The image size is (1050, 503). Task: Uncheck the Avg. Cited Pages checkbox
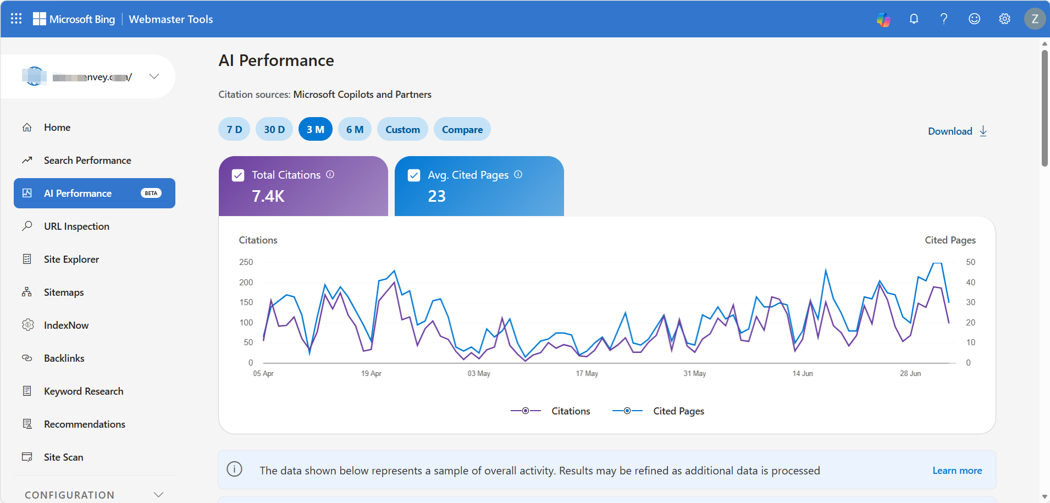(x=414, y=175)
